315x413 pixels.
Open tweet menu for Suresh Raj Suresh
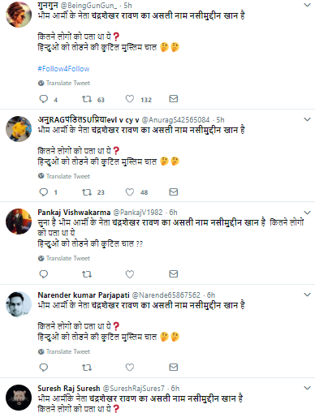point(307,388)
